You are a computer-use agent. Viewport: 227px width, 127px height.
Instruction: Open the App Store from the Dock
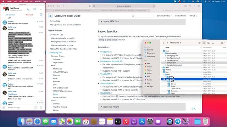(x=142, y=121)
